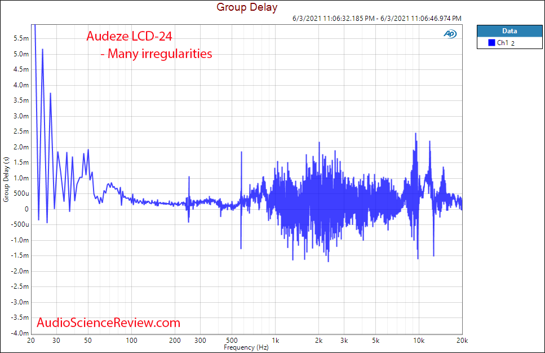This screenshot has height=353, width=545.
Task: Select the positive 1.5m Y-axis tick label
Action: [x=21, y=162]
